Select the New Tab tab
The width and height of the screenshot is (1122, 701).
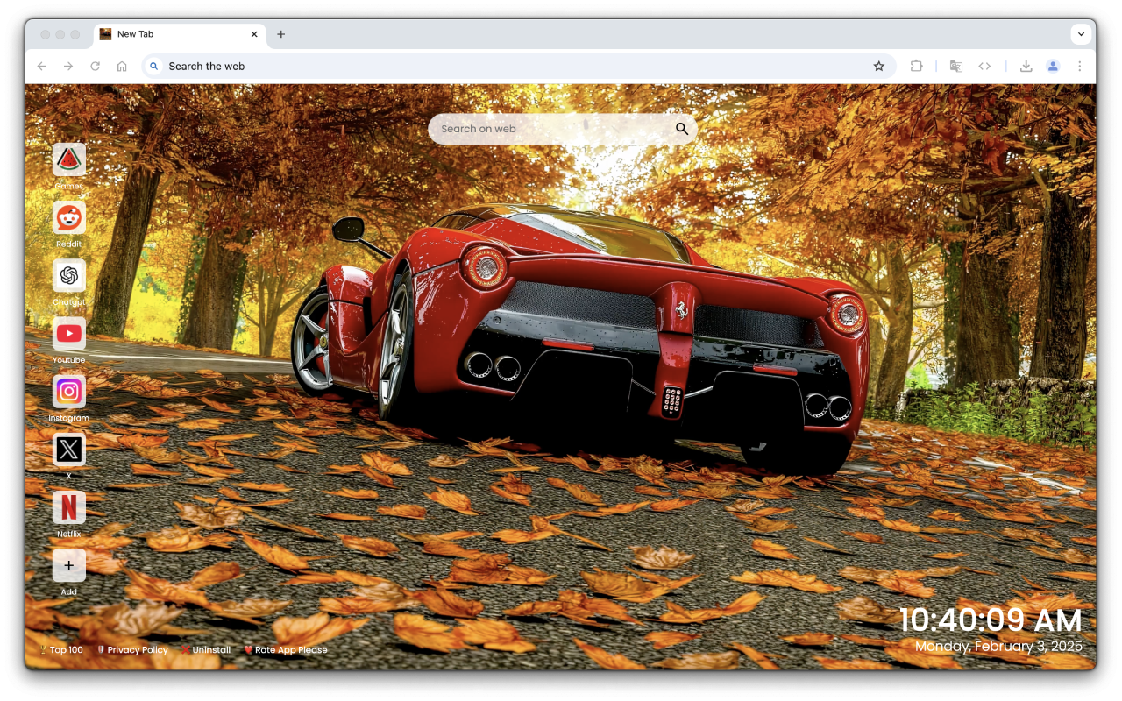coord(179,34)
